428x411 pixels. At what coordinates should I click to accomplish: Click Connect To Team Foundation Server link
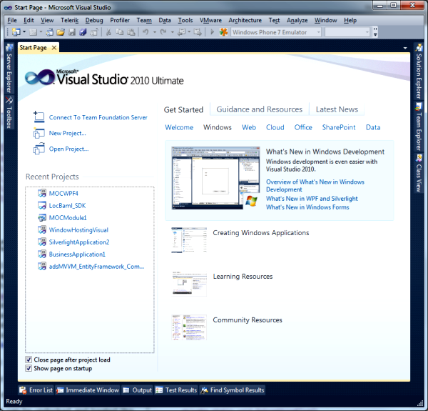click(x=98, y=118)
